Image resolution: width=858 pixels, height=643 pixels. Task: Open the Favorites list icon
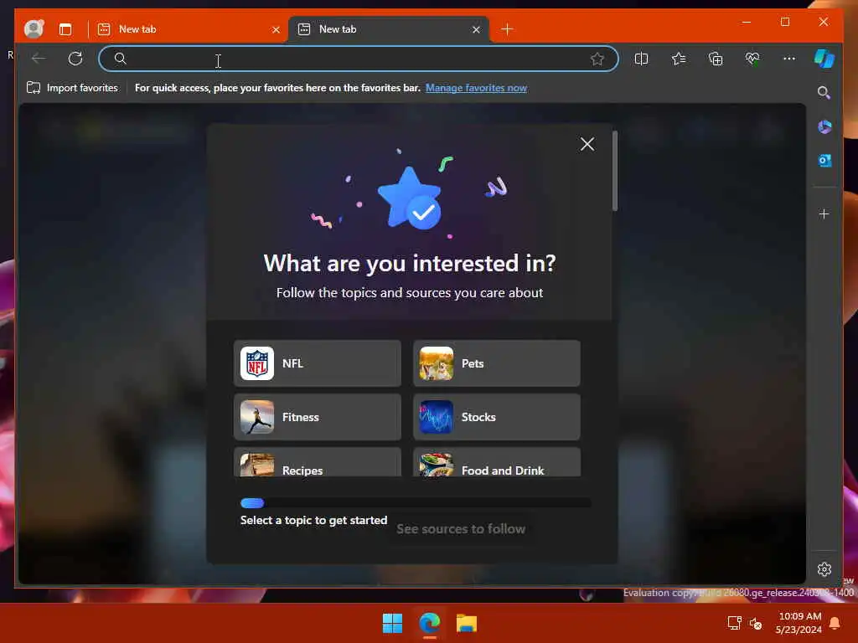pyautogui.click(x=679, y=59)
